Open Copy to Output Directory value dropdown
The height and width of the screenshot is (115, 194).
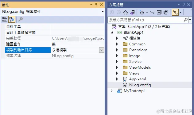(x=102, y=50)
